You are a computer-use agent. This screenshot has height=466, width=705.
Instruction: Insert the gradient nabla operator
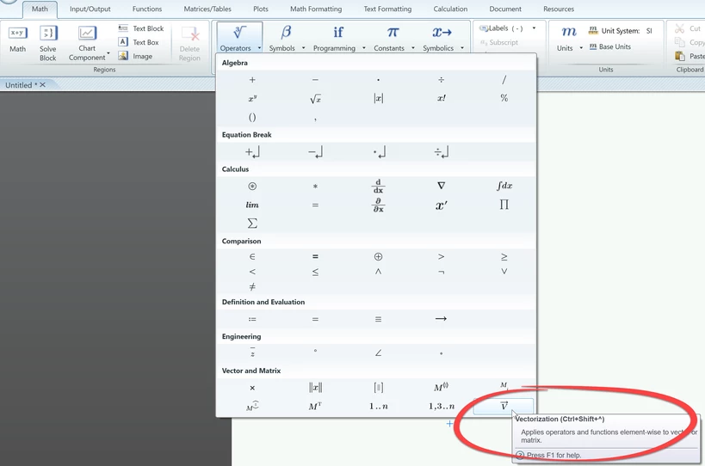[x=441, y=186]
